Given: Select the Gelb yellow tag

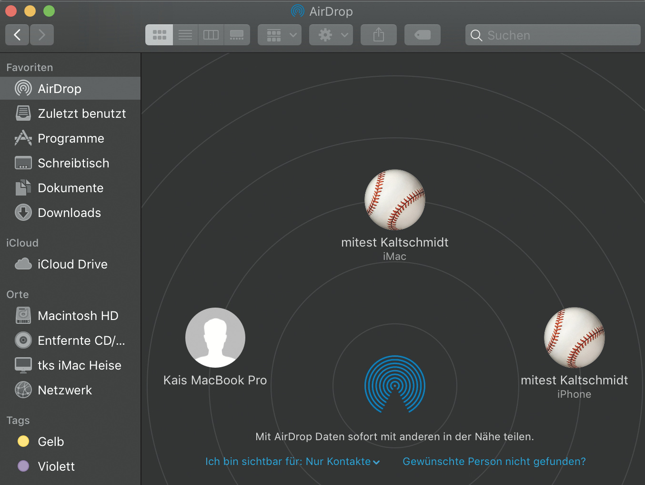Looking at the screenshot, I should 50,442.
